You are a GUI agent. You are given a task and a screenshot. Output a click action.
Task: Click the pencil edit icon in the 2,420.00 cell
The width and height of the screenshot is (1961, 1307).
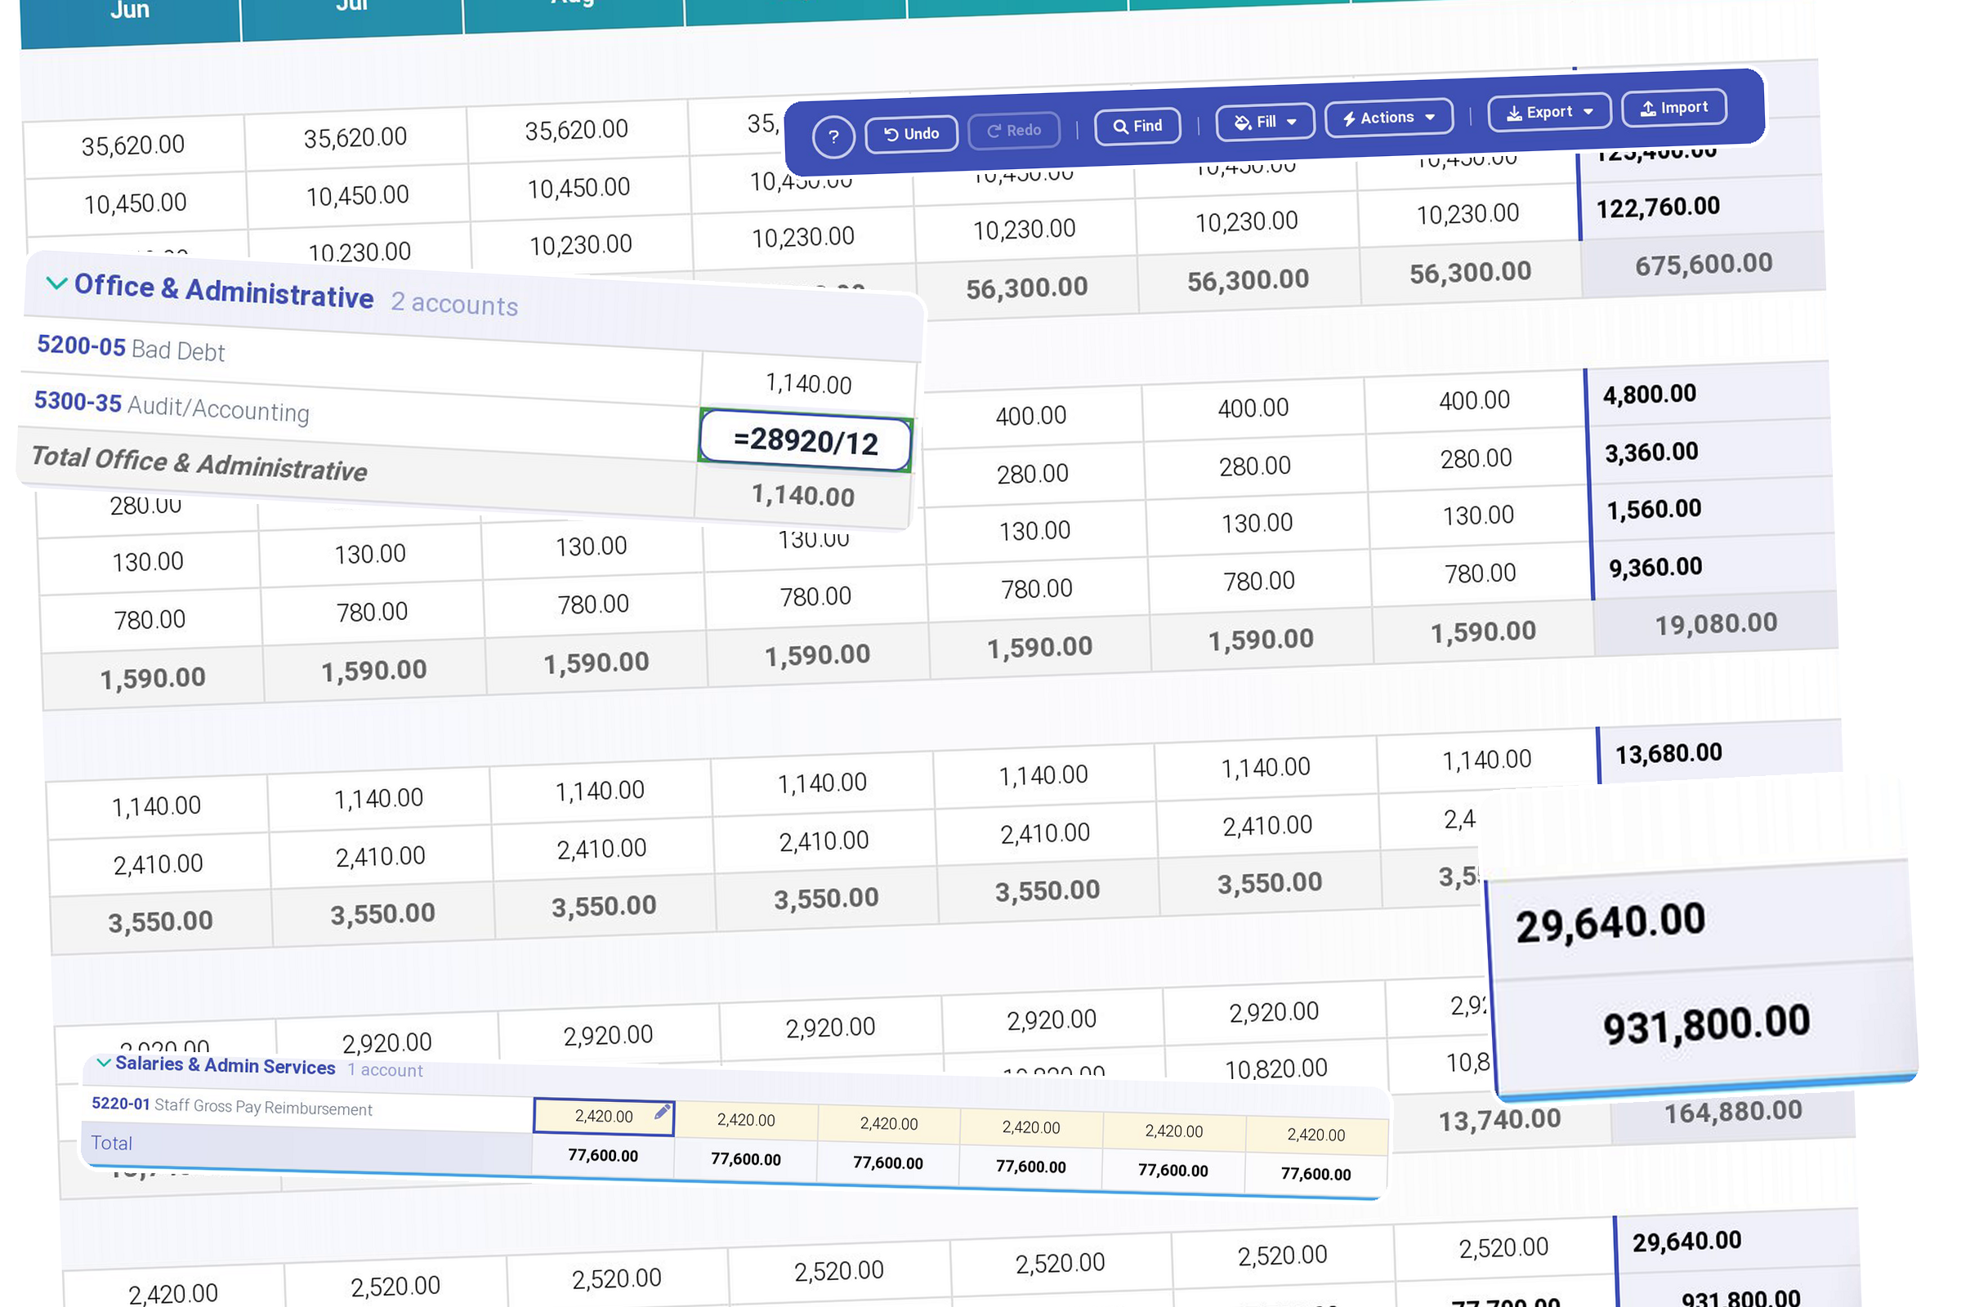point(662,1111)
